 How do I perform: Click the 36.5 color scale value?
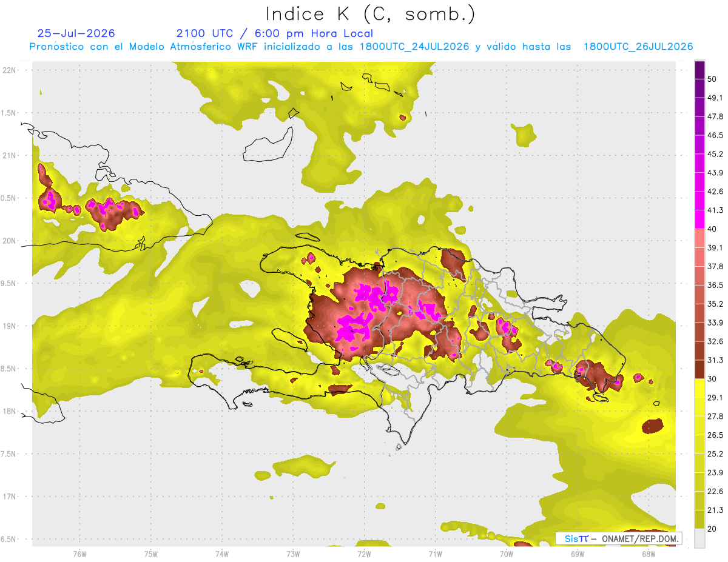click(x=716, y=285)
